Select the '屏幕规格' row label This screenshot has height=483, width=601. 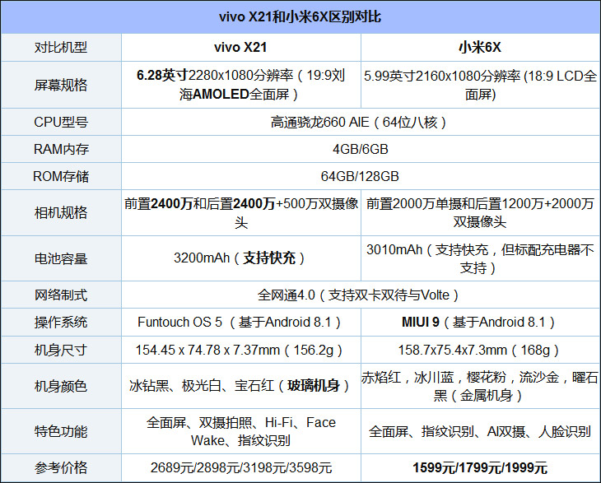pos(61,85)
